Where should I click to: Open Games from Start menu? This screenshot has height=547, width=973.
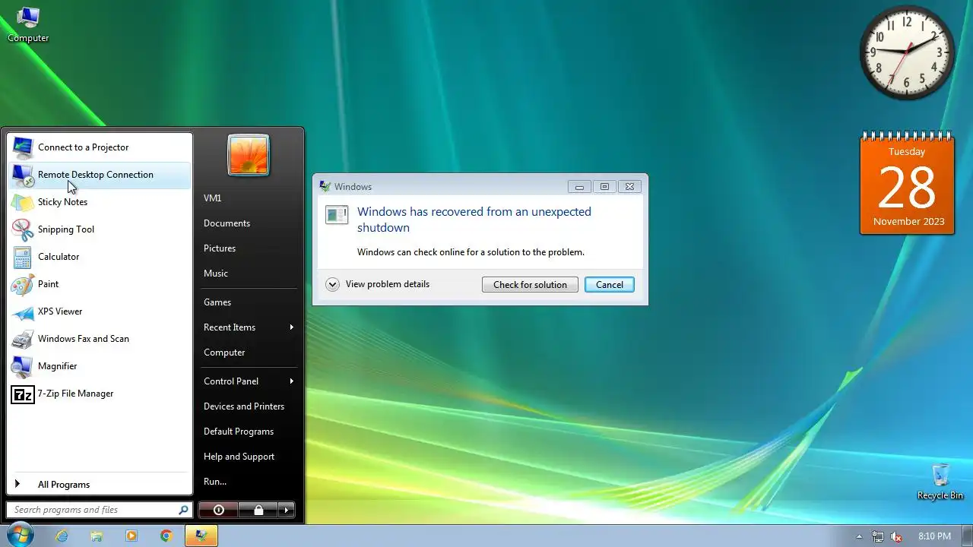click(x=217, y=302)
